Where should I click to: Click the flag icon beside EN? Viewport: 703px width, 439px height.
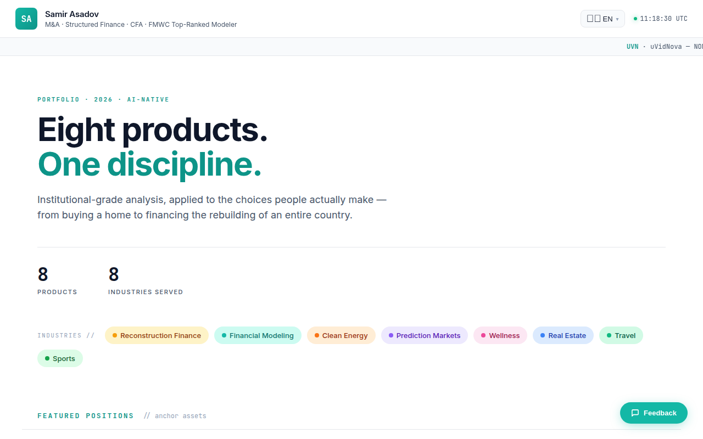tap(594, 19)
